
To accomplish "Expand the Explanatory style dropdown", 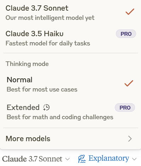I will (107, 159).
